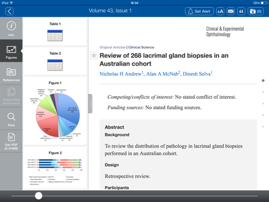Email this article via envelope icon

(231, 11)
